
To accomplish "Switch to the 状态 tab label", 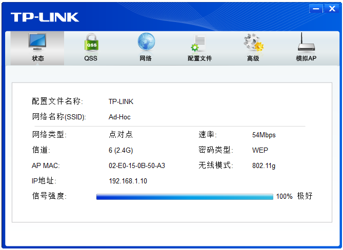I will pos(38,58).
